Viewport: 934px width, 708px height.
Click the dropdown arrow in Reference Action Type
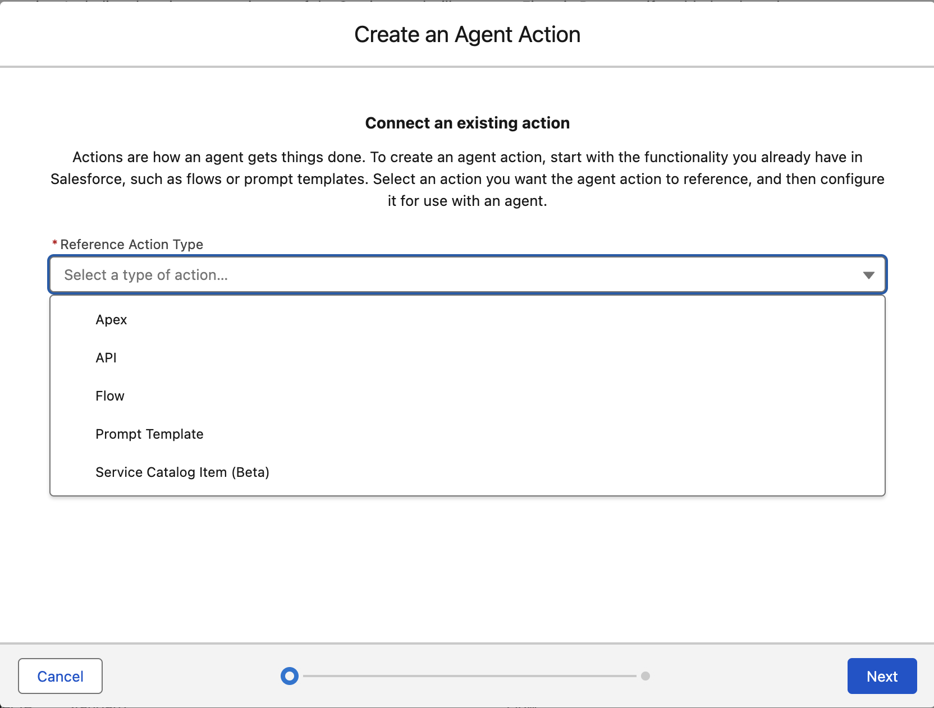tap(868, 275)
